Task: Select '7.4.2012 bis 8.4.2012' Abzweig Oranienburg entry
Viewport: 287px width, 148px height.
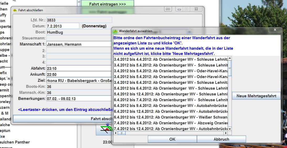Action: (171, 123)
